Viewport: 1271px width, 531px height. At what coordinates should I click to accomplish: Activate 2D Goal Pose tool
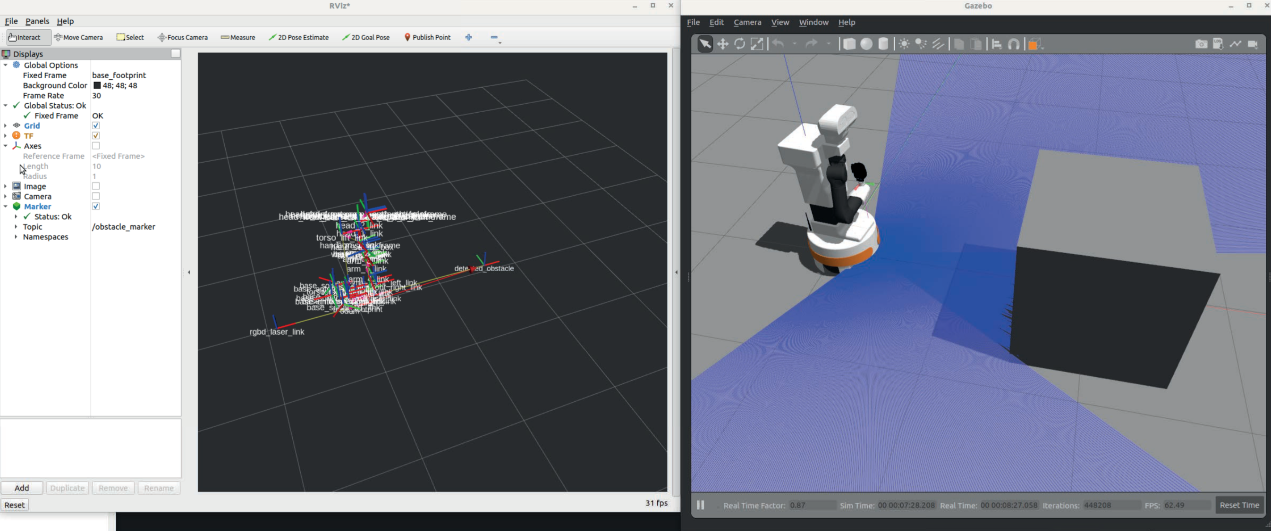(x=365, y=37)
